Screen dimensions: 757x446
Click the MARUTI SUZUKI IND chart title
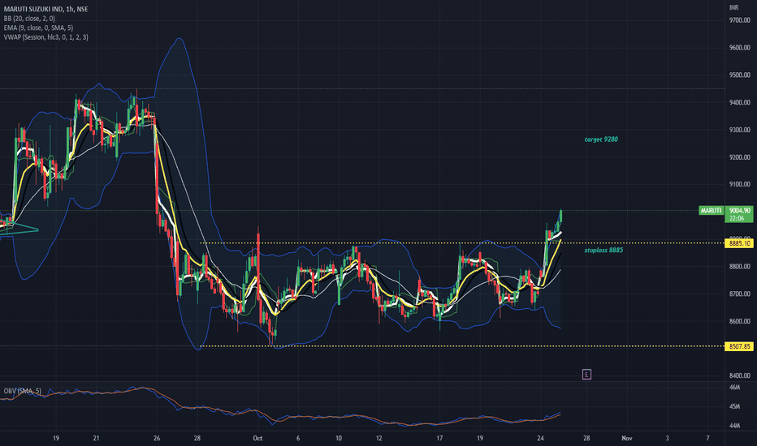45,9
